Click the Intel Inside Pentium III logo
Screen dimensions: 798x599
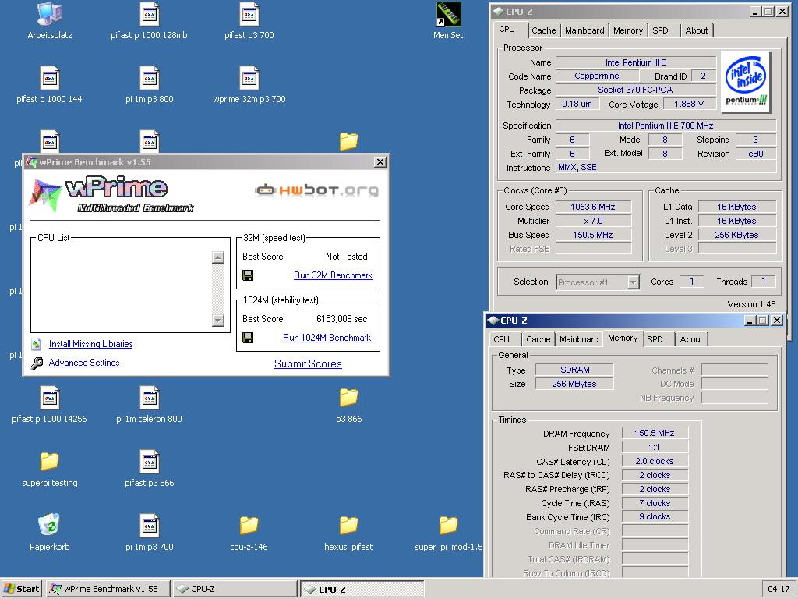[x=746, y=82]
